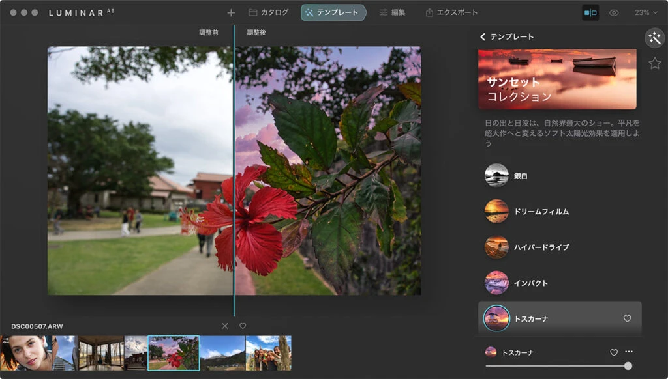Click the 調整後 label

256,33
